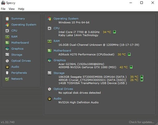Click the Audio speaker icon in sidebar
The height and width of the screenshot is (125, 158).
pos(7,67)
